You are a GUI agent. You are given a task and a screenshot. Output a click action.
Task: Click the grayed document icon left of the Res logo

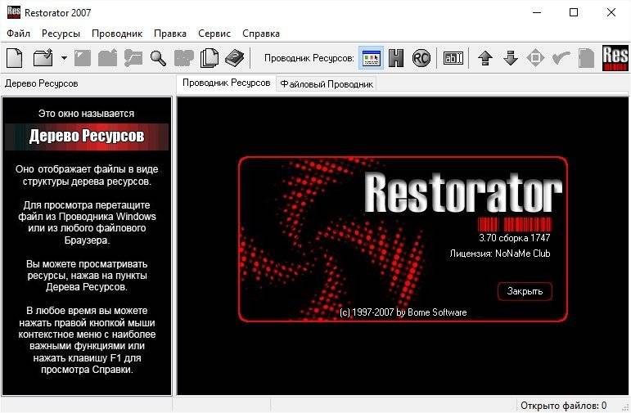586,58
